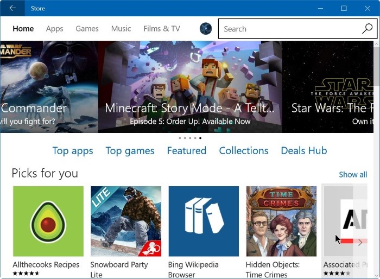Open the Top apps link

coord(73,151)
